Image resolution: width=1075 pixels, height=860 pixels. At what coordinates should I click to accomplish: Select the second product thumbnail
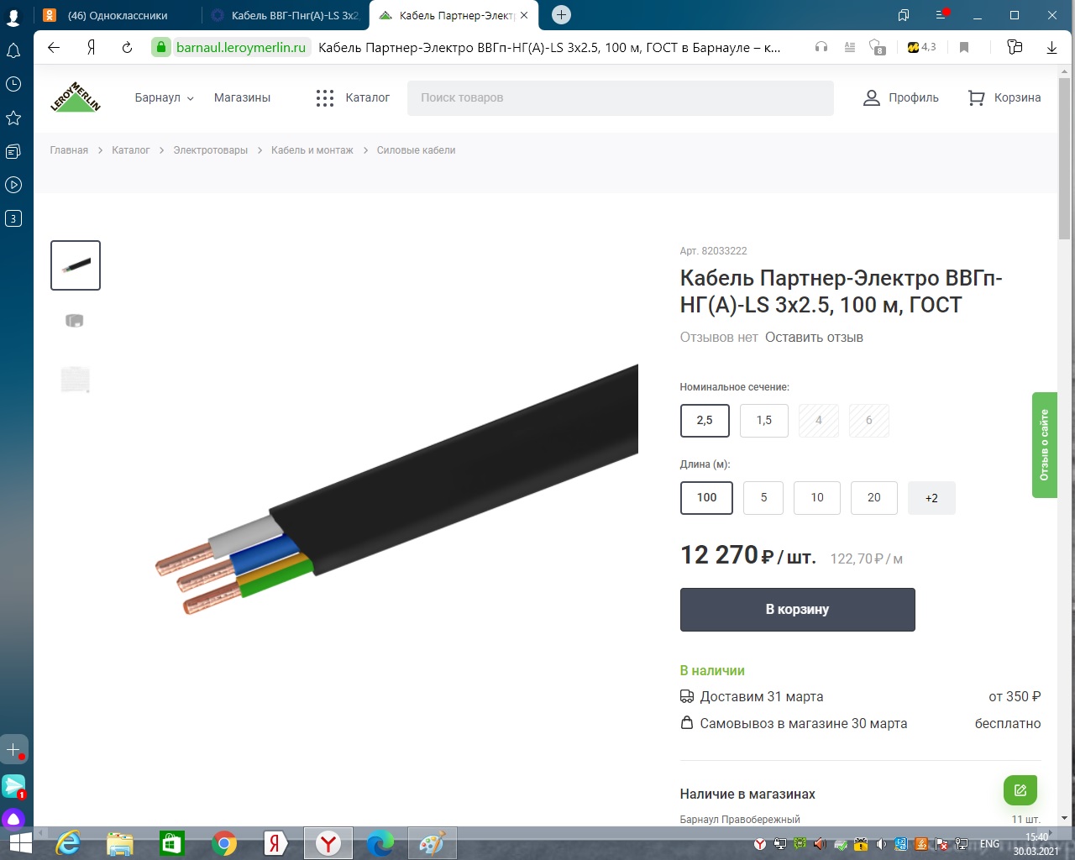pyautogui.click(x=75, y=320)
